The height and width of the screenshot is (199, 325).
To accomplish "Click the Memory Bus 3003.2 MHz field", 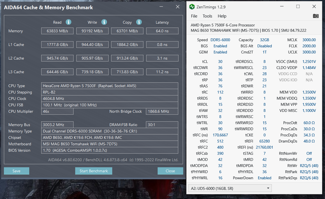I will 57,125.
